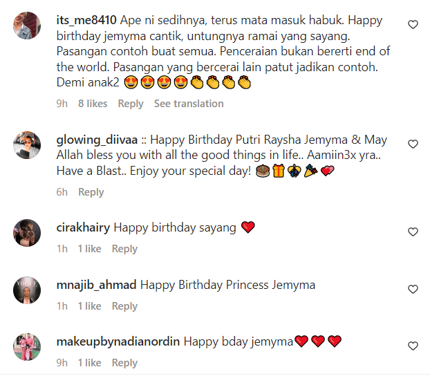Open cirakhairy profile avatar
Screen dimensions: 430x376
click(x=27, y=233)
